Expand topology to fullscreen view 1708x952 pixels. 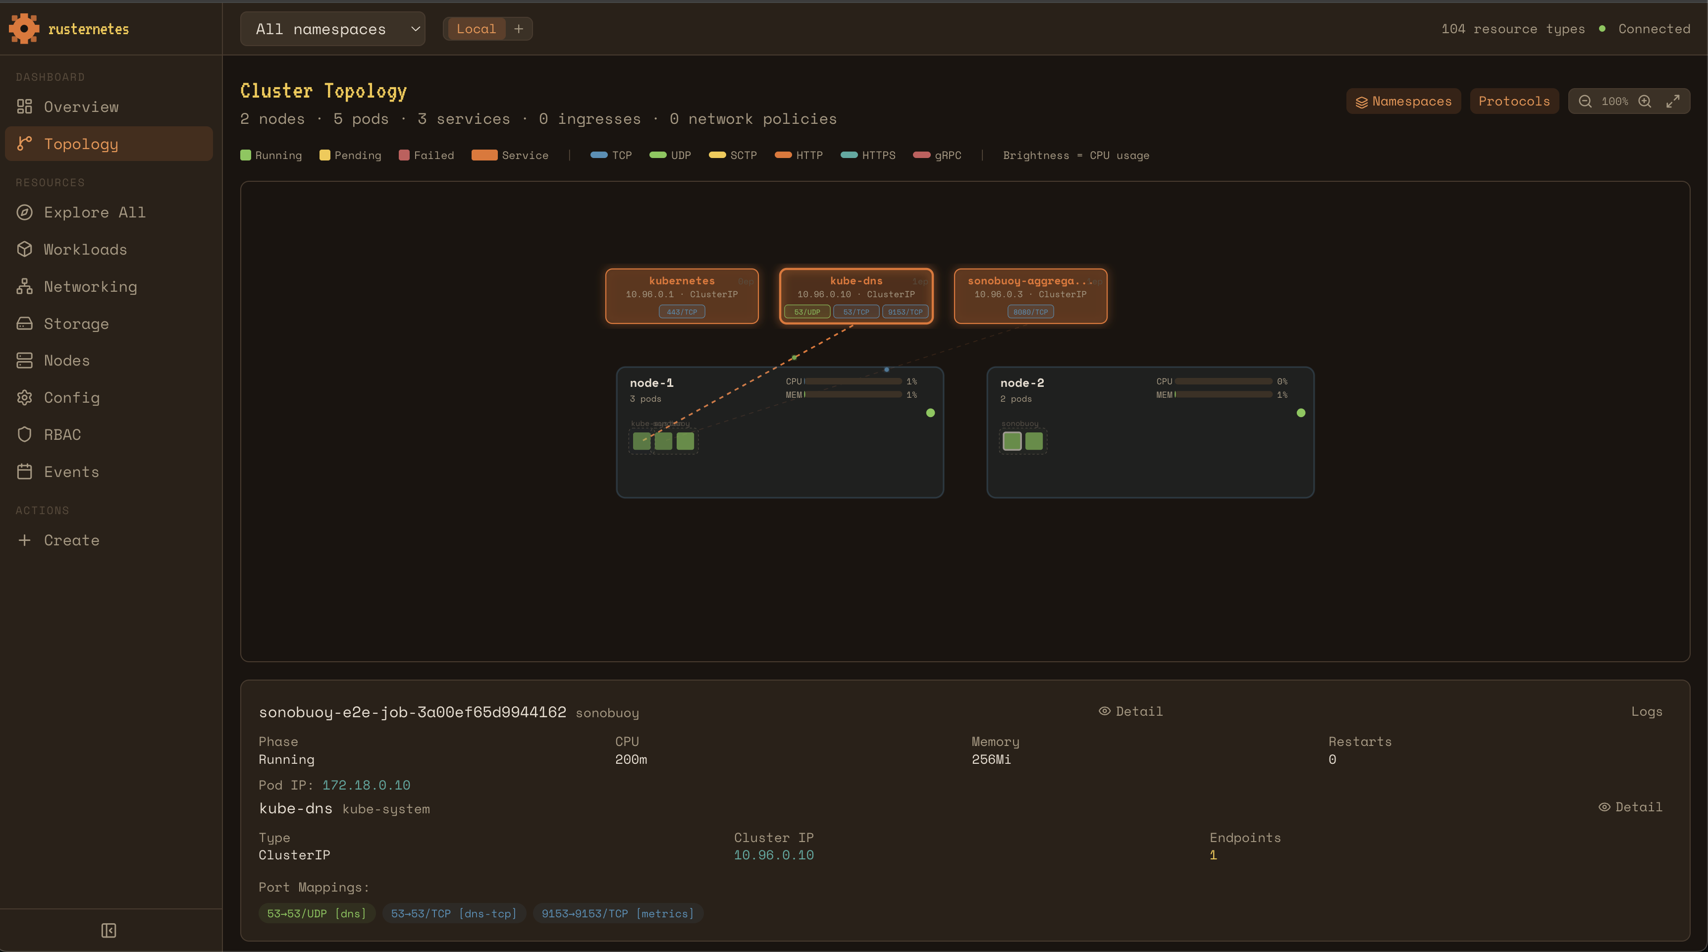click(x=1673, y=102)
